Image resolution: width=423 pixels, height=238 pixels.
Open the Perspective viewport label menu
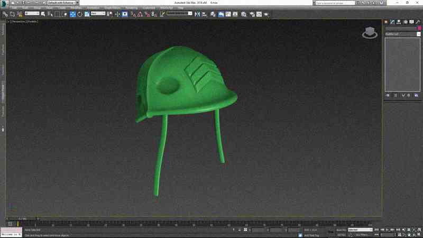point(19,22)
